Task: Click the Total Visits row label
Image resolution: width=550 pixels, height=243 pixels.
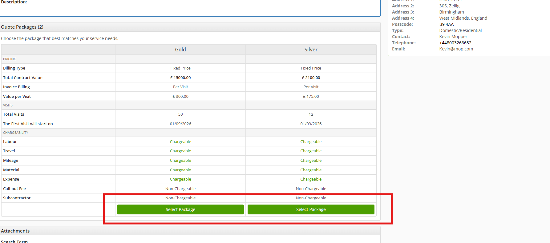Action: click(x=14, y=114)
